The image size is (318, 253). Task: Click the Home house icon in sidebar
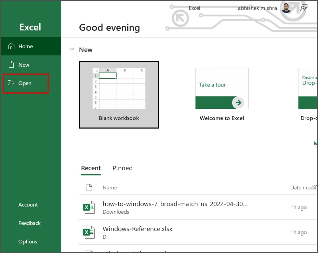click(11, 46)
